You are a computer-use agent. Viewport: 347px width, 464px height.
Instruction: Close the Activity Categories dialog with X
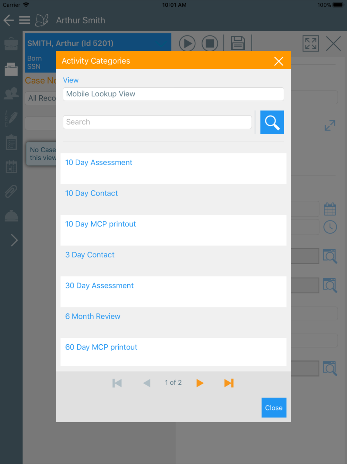tap(279, 61)
